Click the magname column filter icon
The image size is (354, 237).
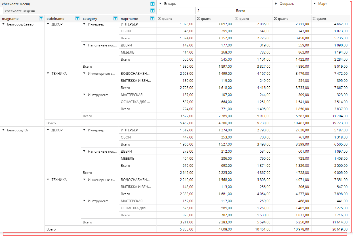tap(41, 18)
